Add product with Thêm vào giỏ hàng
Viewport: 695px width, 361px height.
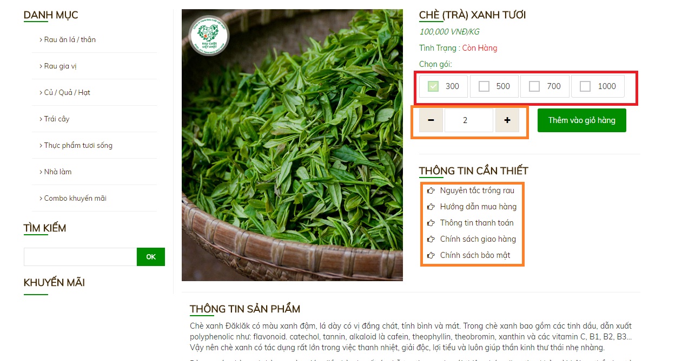click(x=582, y=120)
